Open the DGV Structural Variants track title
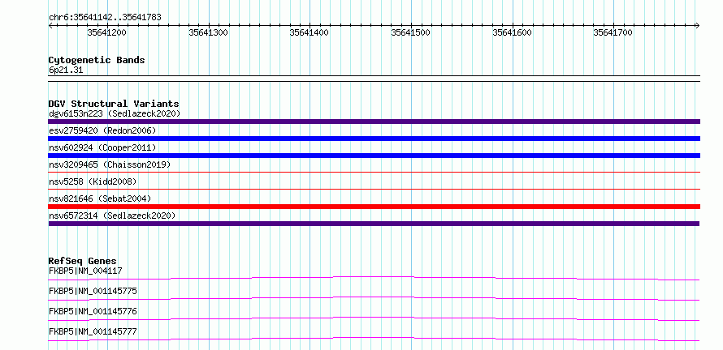Screen dimensions: 723x350 click(x=114, y=104)
